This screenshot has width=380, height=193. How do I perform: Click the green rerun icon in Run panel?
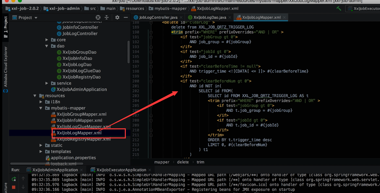click(14, 179)
